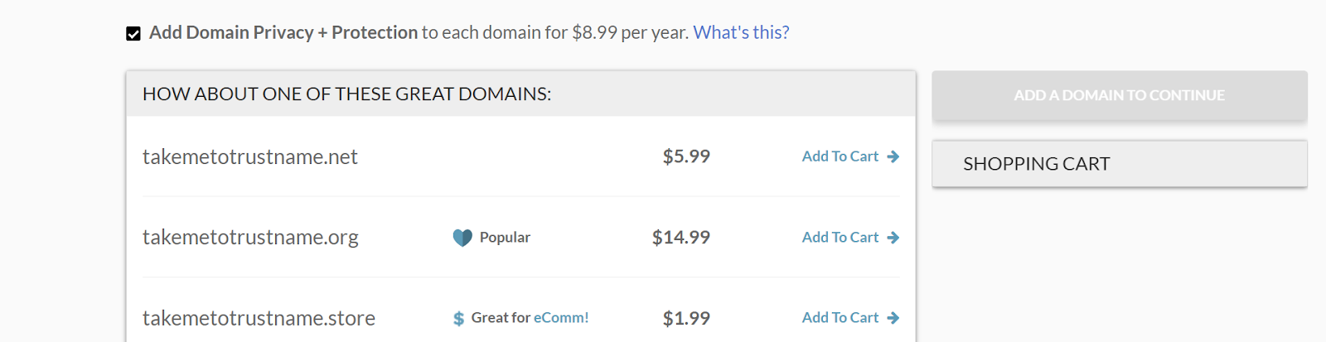
Task: Expand the Shopping Cart panel header
Action: click(1119, 164)
